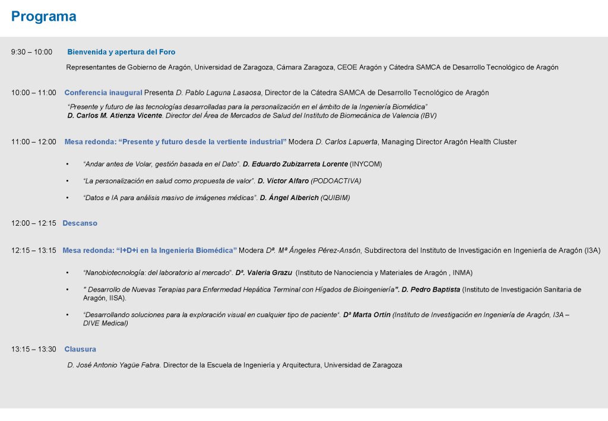608x421 pixels.
Task: Click the speaker "Dª Marta Ortín"
Action: coord(367,315)
